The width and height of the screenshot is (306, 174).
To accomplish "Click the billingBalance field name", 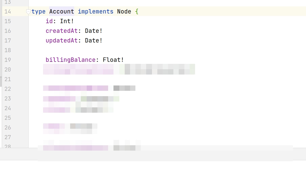I will point(71,60).
